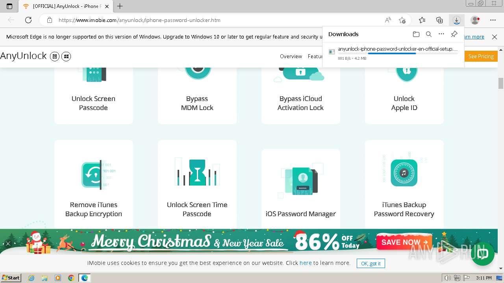Viewport: 504px width, 283px height.
Task: Click the Edge icon in the taskbar
Action: tap(84, 278)
